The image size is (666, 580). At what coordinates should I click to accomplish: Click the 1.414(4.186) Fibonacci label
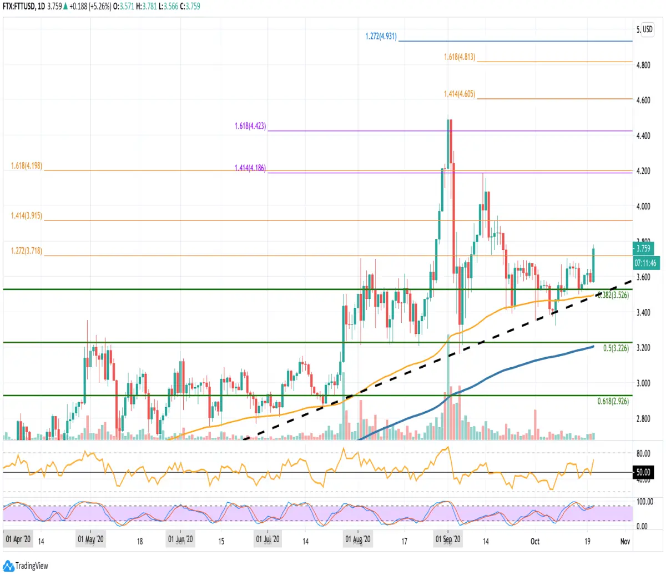[250, 167]
